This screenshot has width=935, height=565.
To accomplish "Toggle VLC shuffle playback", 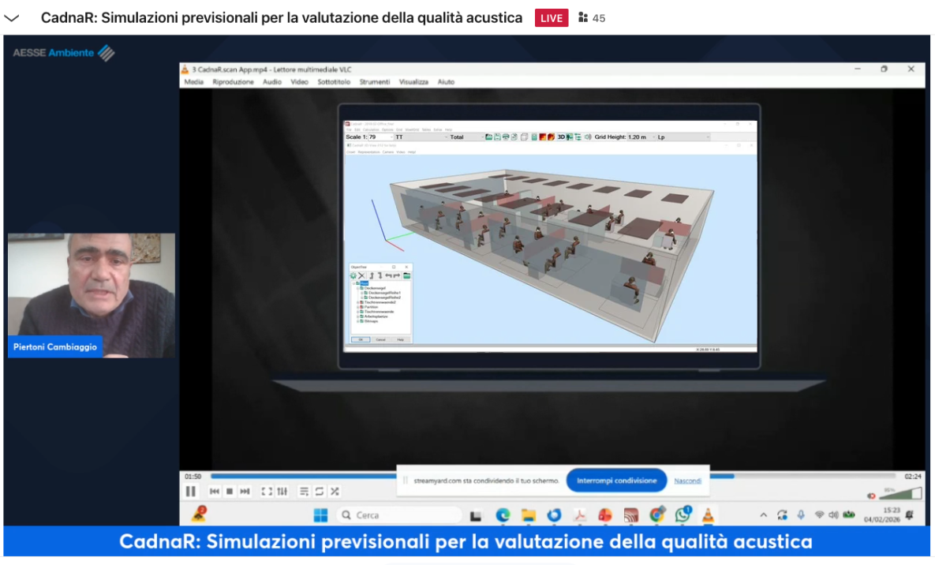I will pyautogui.click(x=335, y=492).
